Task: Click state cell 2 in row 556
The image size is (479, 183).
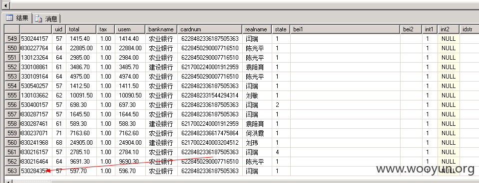Action: click(281, 105)
